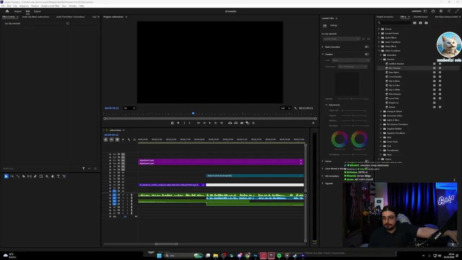The width and height of the screenshot is (462, 260).
Task: Toggle Linked Selection in timeline
Action: (x=117, y=139)
